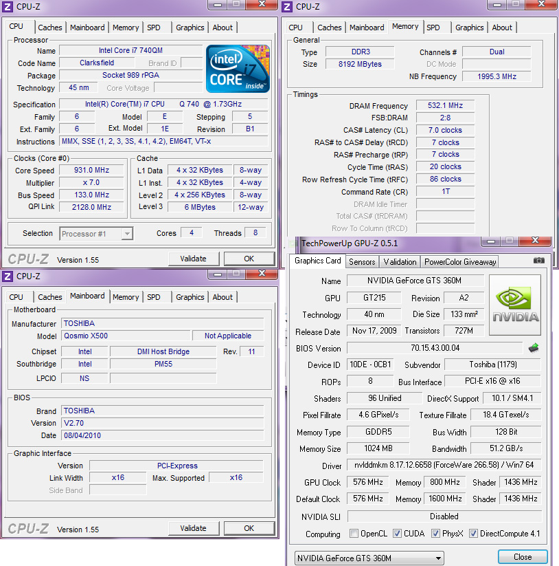Click the Z icon of the Mainboard CPU-Z window
This screenshot has width=559, height=566.
tap(7, 276)
